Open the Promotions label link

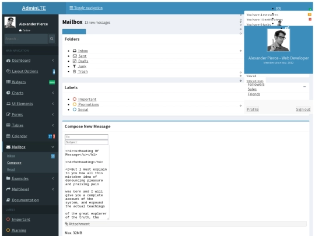(89, 104)
